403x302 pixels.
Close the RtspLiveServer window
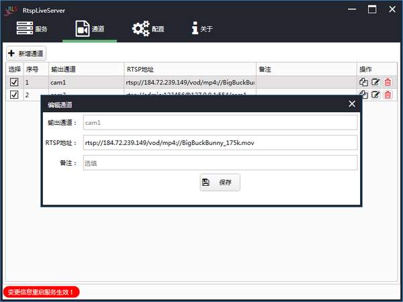point(392,9)
